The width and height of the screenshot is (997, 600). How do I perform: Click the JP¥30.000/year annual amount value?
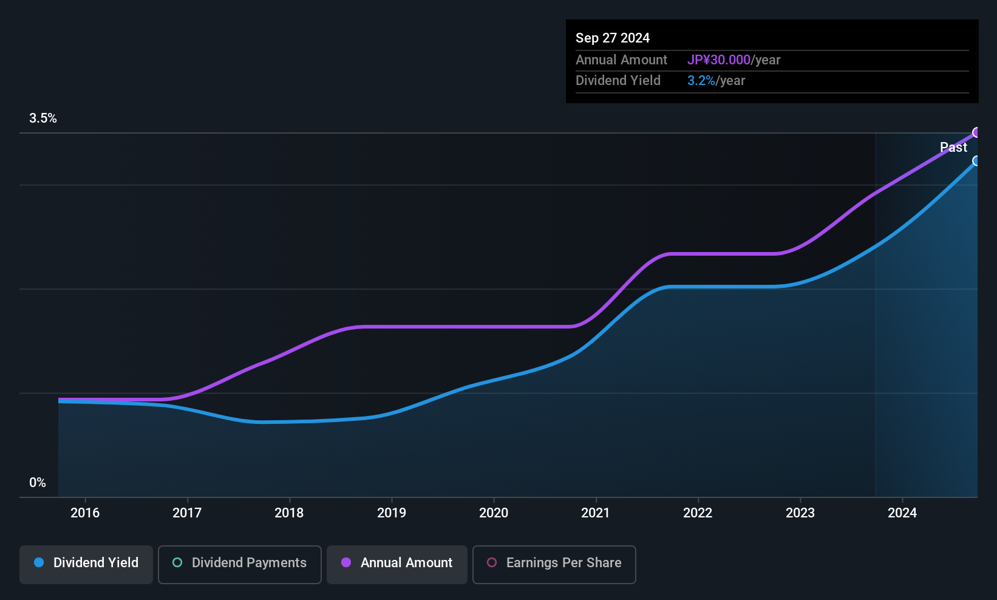pos(733,60)
